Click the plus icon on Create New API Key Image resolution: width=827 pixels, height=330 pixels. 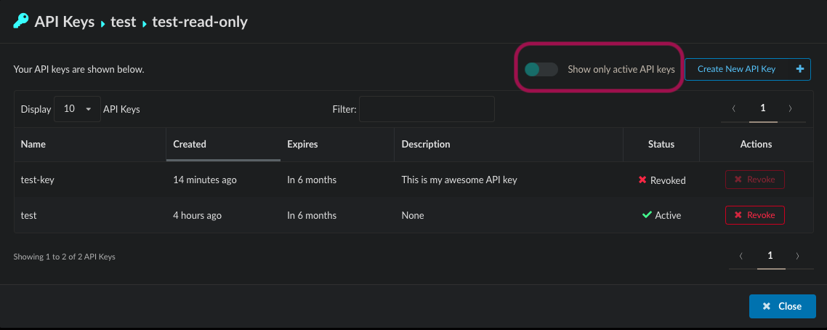click(x=800, y=69)
